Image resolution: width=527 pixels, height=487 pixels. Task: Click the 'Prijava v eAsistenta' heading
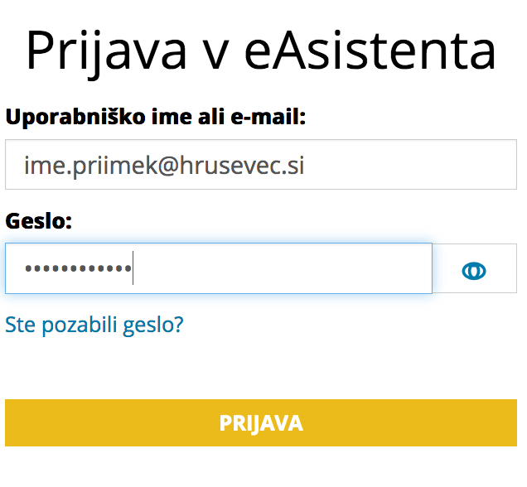pos(261,51)
